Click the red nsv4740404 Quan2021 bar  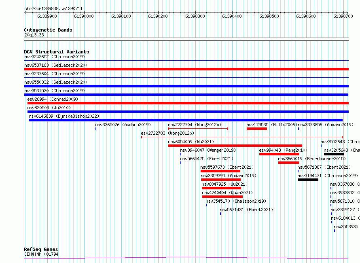(x=222, y=197)
